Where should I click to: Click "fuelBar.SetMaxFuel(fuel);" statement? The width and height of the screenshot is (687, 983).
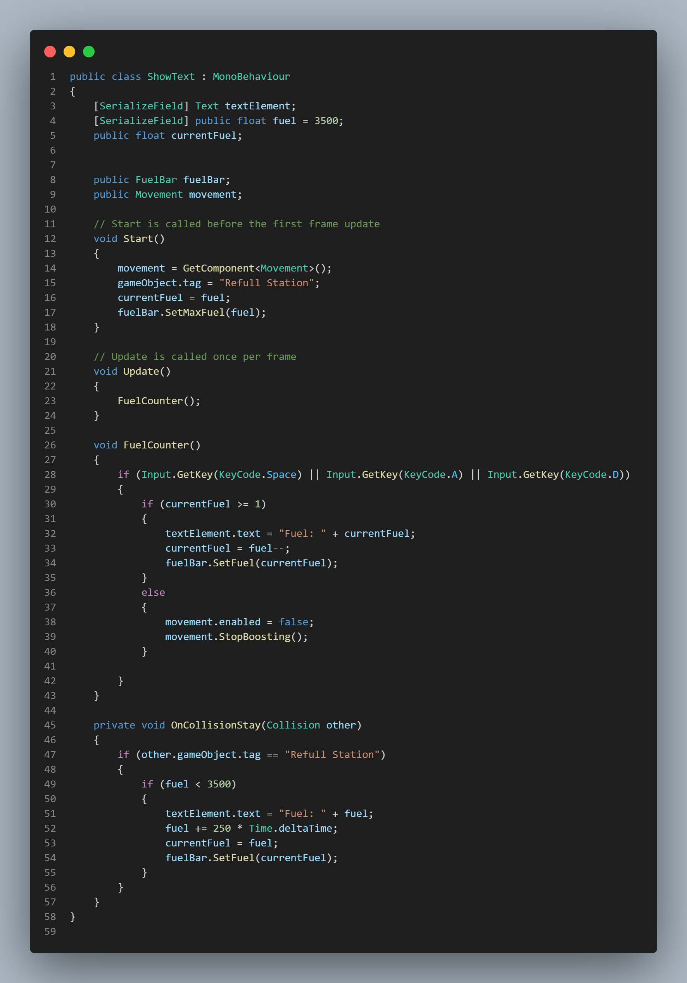[x=192, y=313]
